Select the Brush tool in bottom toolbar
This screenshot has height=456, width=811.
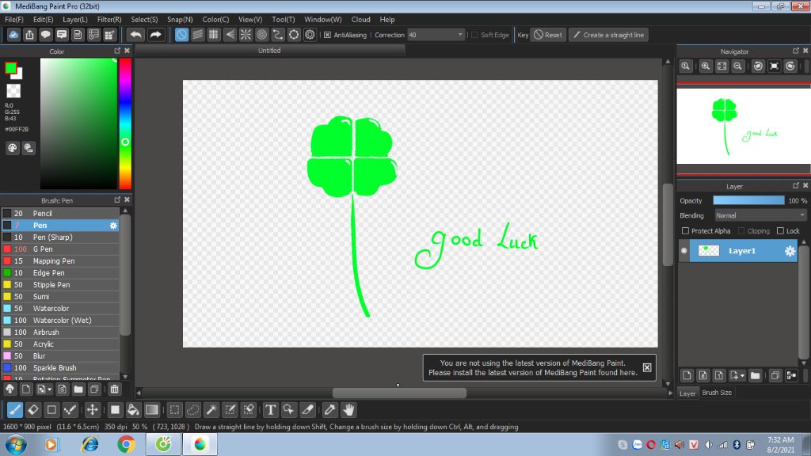click(x=14, y=410)
